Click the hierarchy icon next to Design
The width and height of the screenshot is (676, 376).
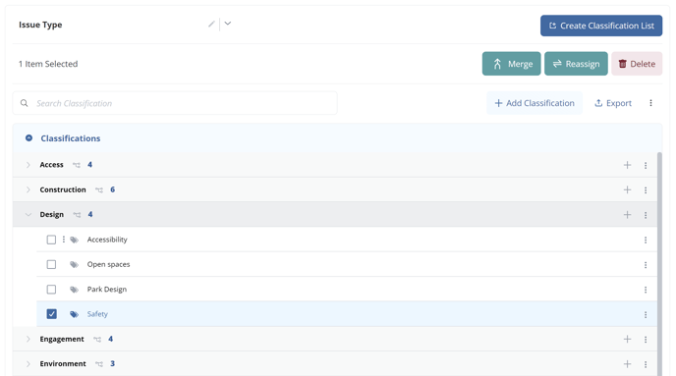point(77,214)
